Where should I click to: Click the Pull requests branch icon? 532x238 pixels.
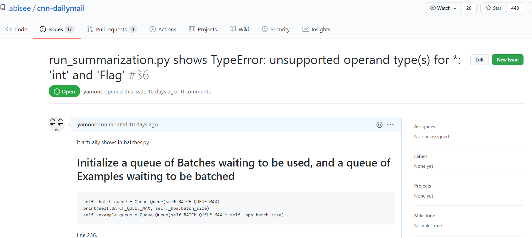[90, 29]
